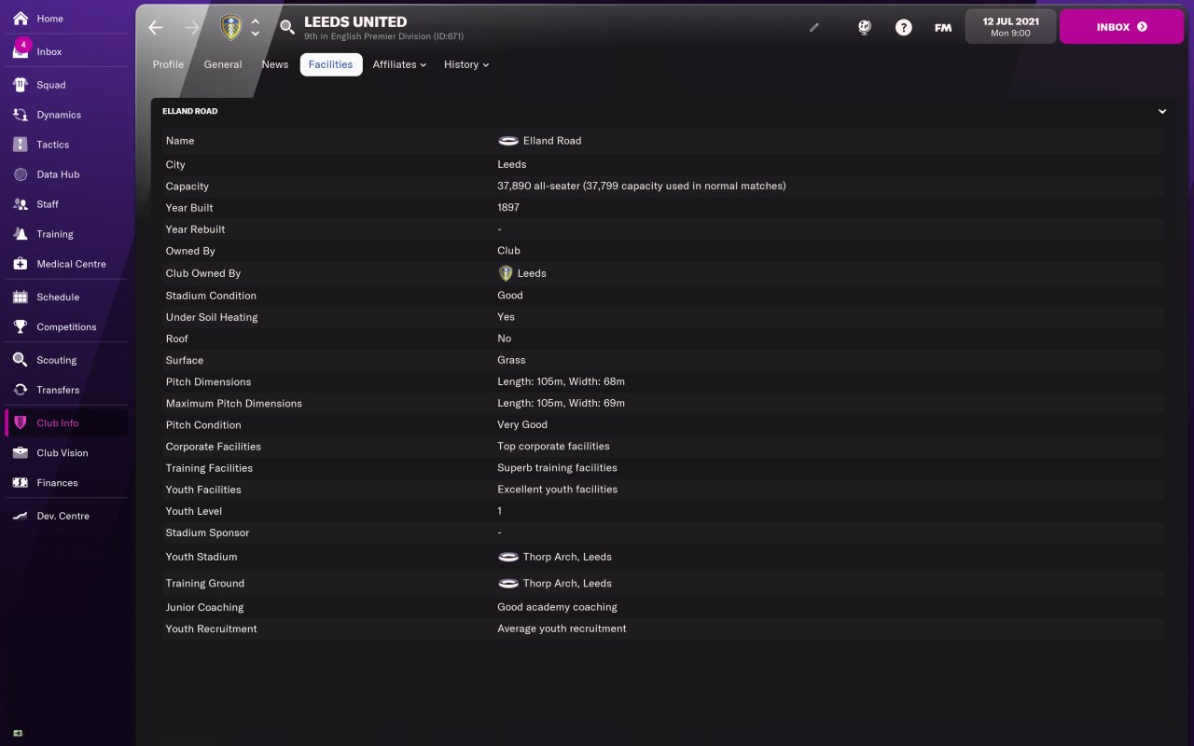Click the Stadium Condition label
The height and width of the screenshot is (746, 1194).
point(211,296)
